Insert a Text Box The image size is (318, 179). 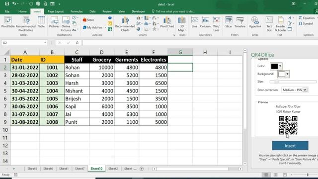pos(269,24)
